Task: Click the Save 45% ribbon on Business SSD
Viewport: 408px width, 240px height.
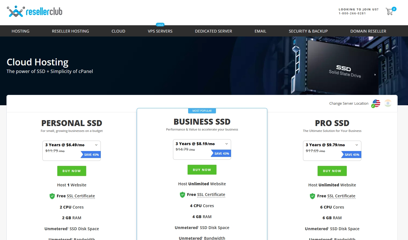Action: (x=221, y=154)
